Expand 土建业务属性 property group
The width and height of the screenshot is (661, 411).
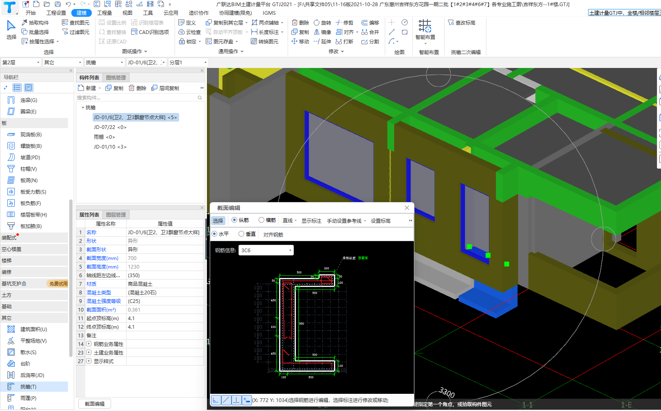point(89,352)
